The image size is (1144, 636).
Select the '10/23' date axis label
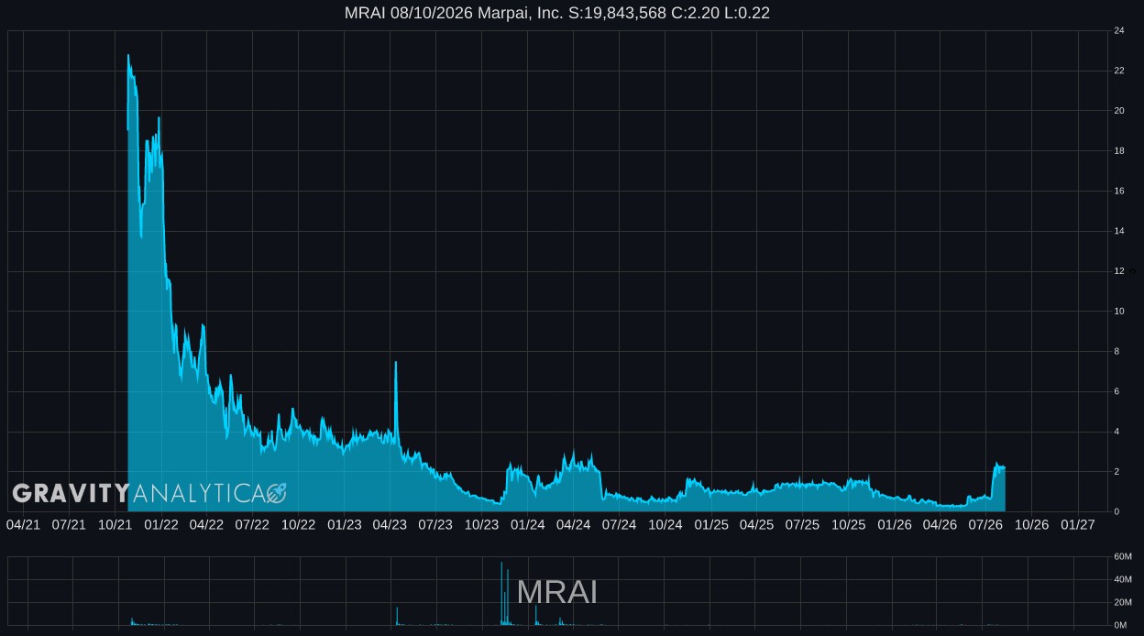pyautogui.click(x=481, y=524)
